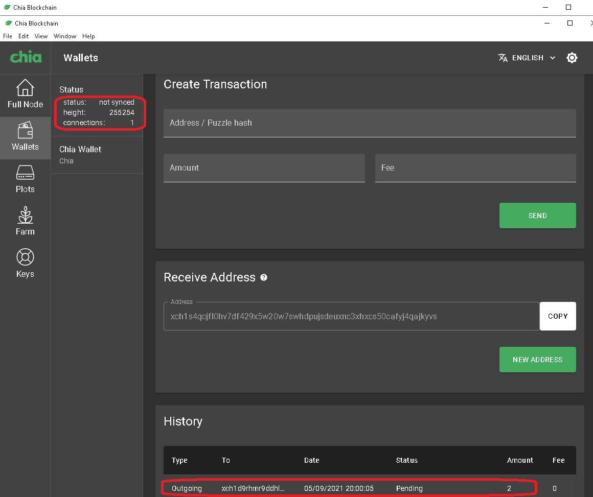
Task: Click the leaf icon in inner title bar
Action: pos(9,23)
